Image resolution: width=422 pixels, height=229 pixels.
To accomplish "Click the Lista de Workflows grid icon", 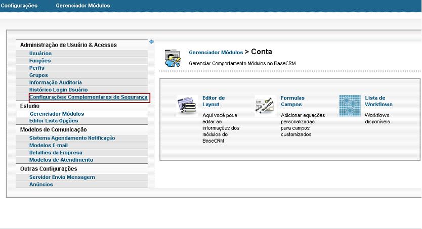I will coord(350,105).
